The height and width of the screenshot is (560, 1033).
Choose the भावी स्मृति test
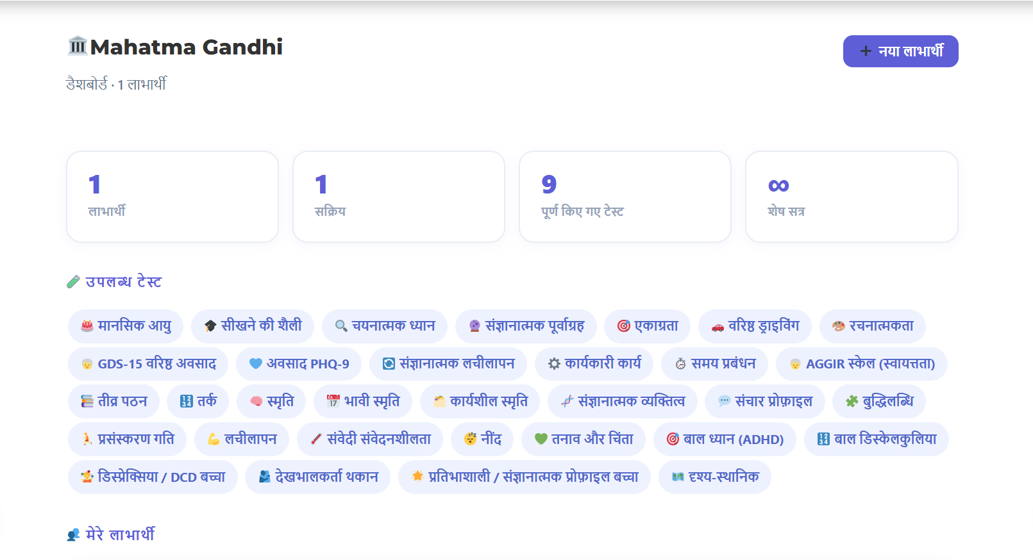[363, 401]
